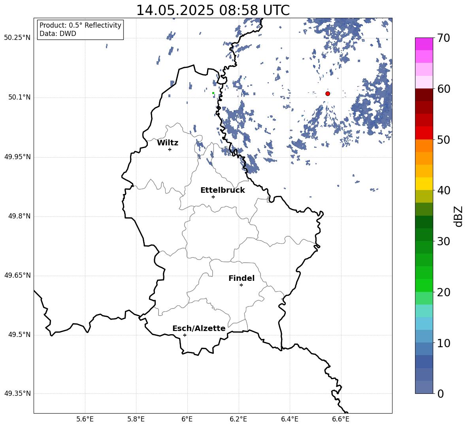Image resolution: width=468 pixels, height=427 pixels.
Task: Click the Findel station cross marker
Action: (241, 285)
